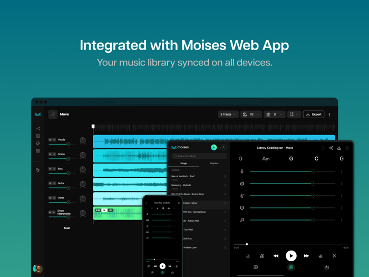Image resolution: width=369 pixels, height=277 pixels.
Task: Click the metronome icon in tablet controls
Action: (261, 256)
